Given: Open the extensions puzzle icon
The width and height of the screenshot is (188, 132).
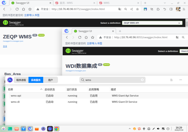Looking at the screenshot, I should tap(158, 9).
